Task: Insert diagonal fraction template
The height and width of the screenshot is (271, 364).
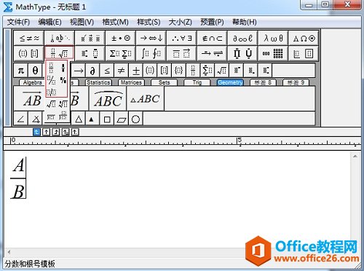Action: tap(51, 80)
